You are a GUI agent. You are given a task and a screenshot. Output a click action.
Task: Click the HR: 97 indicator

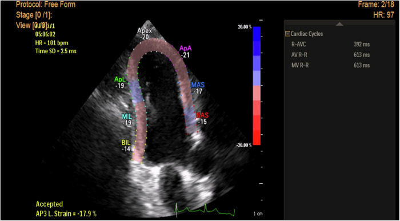point(383,15)
